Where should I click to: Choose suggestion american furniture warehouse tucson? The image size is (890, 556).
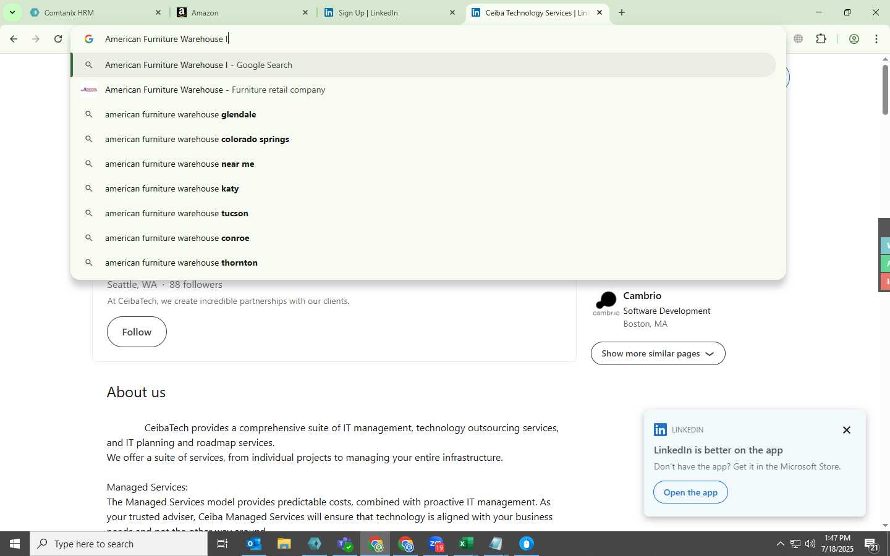[x=424, y=213]
